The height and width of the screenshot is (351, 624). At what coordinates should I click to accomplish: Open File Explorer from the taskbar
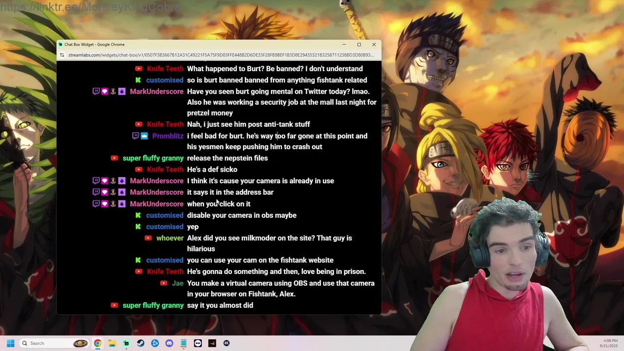(x=112, y=343)
